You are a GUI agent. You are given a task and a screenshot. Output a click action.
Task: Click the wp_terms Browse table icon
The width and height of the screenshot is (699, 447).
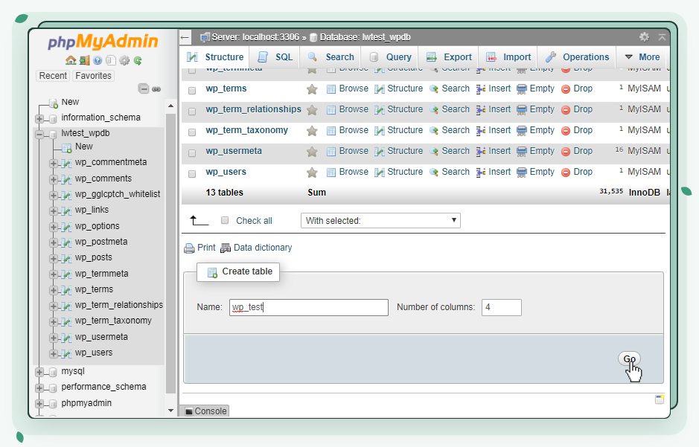click(x=331, y=89)
